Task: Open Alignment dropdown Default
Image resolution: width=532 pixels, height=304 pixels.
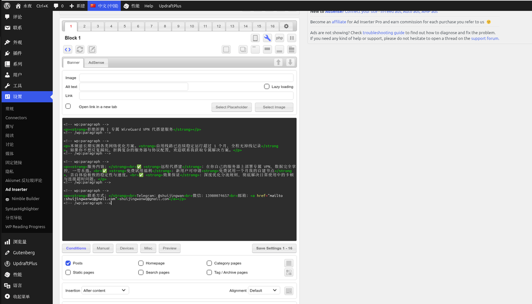Action: tap(264, 291)
